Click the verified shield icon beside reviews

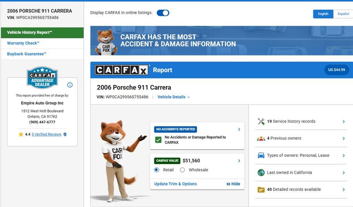[65, 134]
